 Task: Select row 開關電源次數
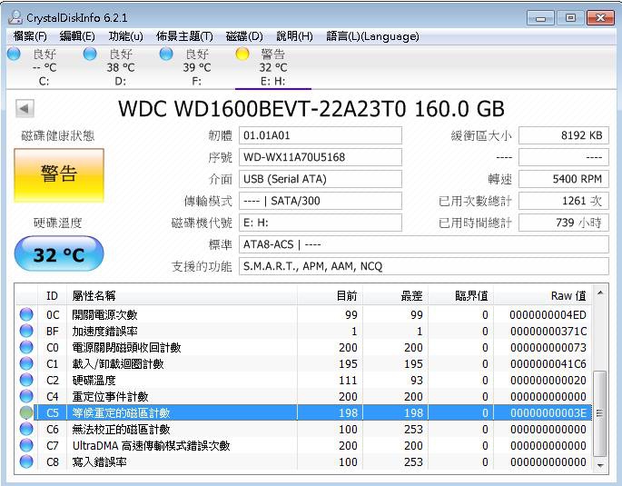click(x=303, y=314)
